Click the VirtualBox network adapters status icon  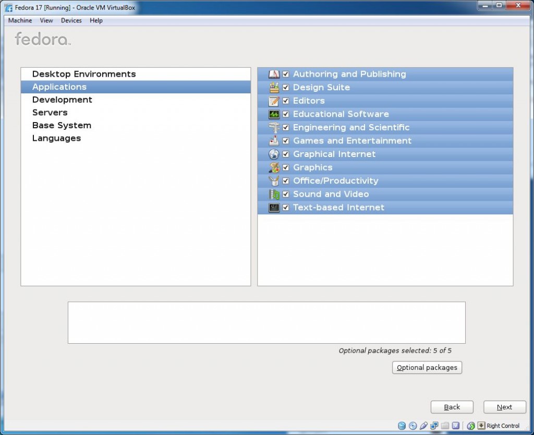(434, 426)
